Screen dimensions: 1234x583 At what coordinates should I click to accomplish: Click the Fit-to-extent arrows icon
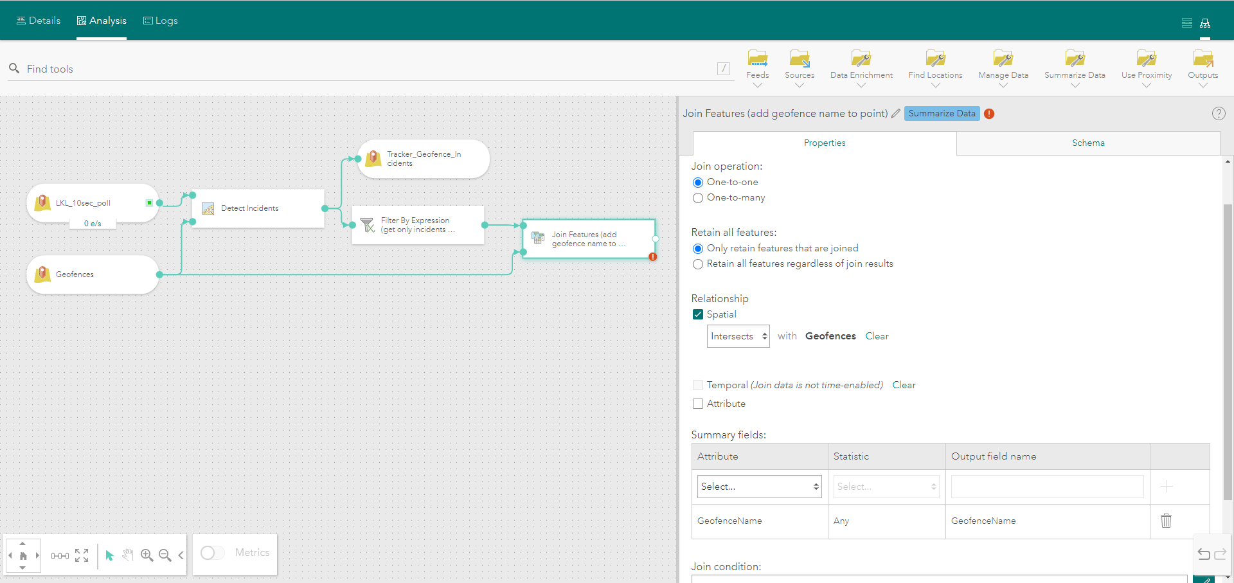click(x=82, y=555)
